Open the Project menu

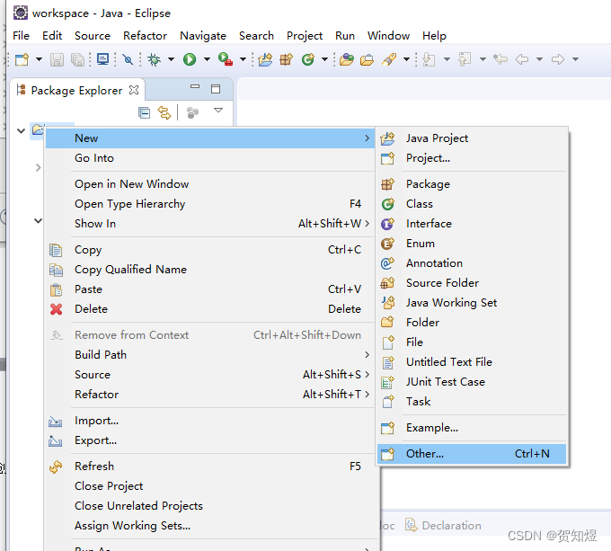305,36
